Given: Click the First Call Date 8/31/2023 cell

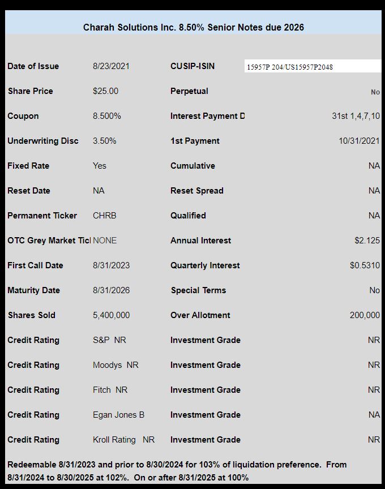Looking at the screenshot, I should tap(111, 265).
